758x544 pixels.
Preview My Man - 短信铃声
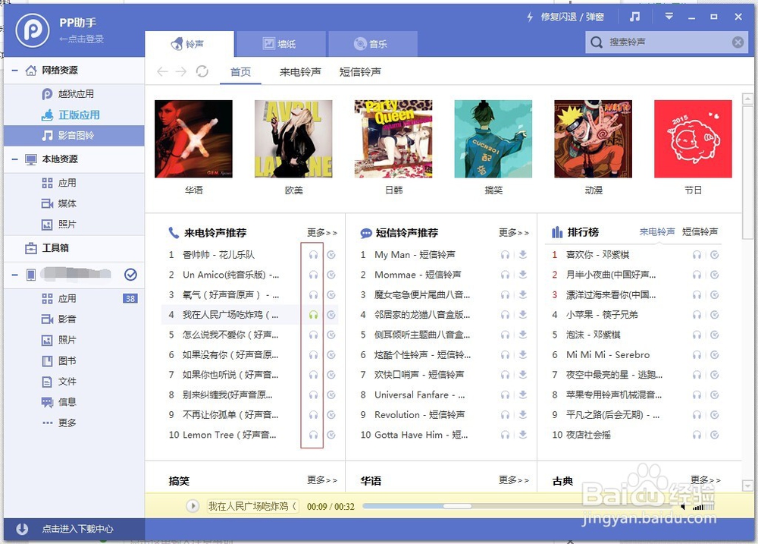click(505, 255)
